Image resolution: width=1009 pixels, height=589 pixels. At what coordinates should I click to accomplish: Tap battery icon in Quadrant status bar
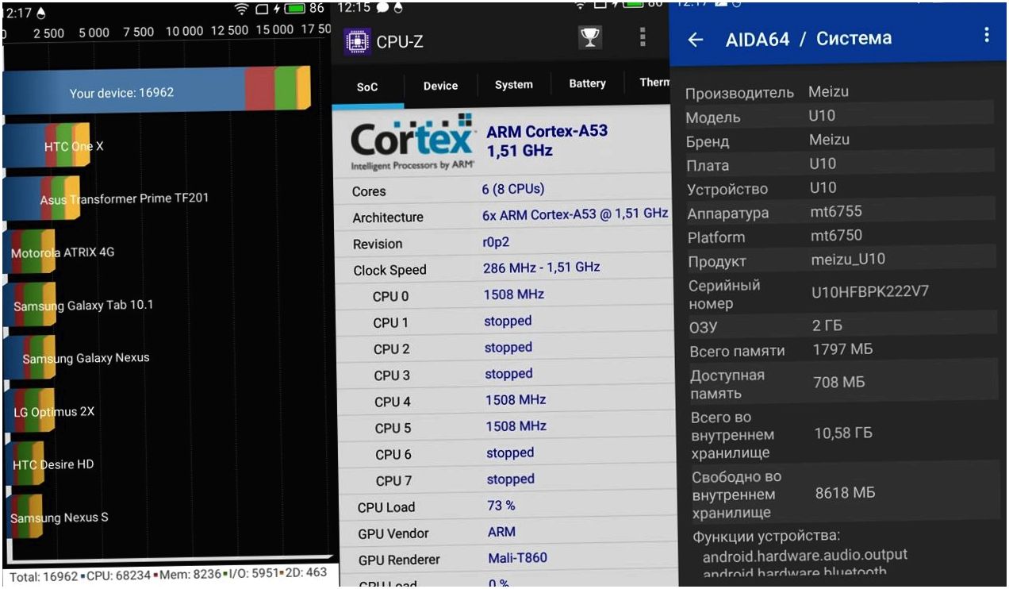pos(294,9)
